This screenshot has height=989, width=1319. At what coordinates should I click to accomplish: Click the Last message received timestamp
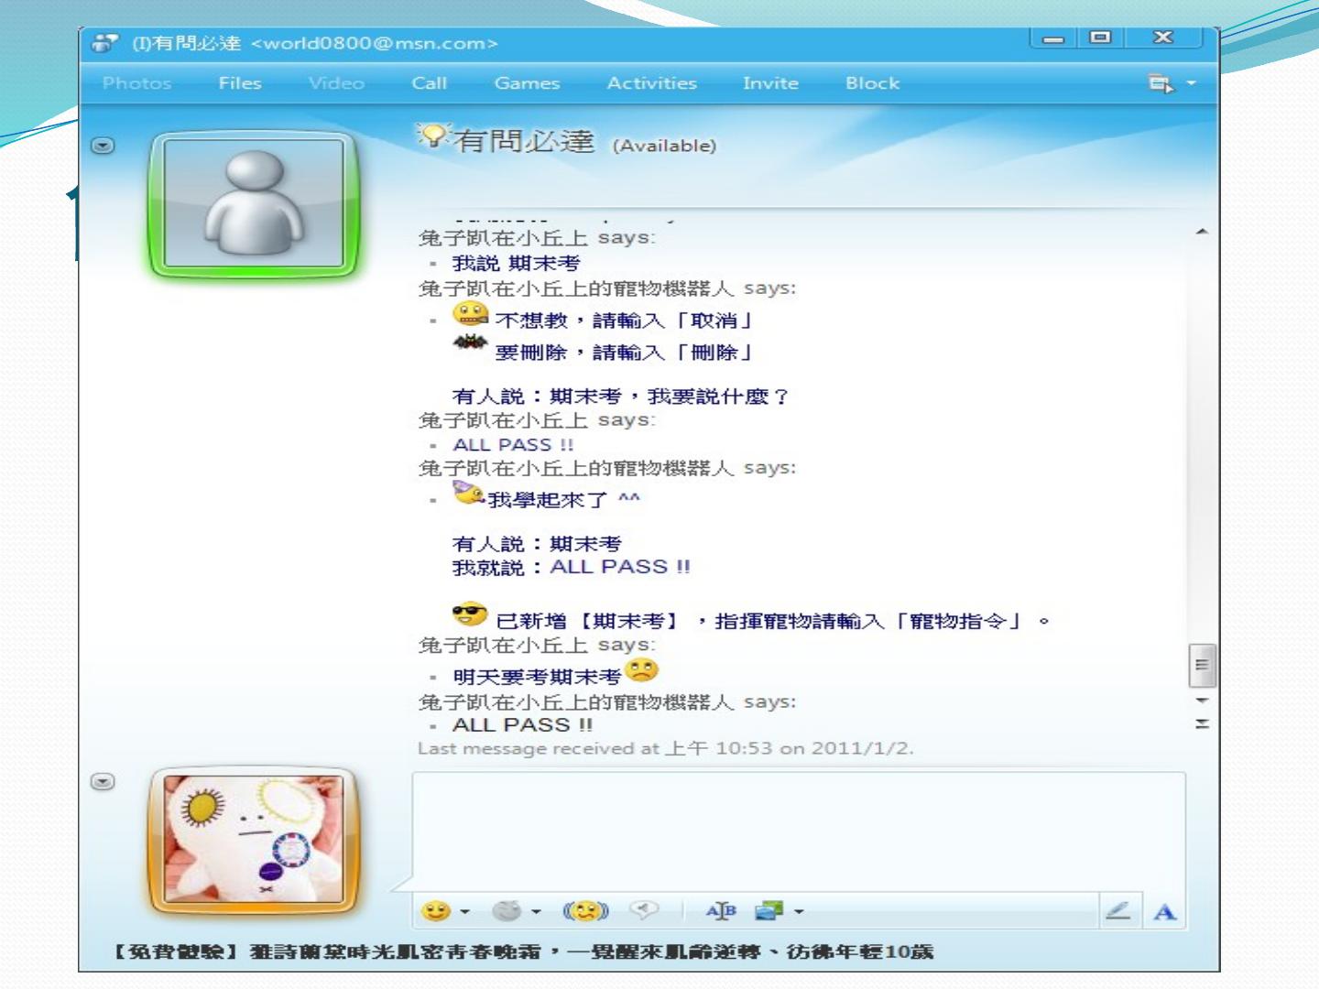(x=666, y=748)
